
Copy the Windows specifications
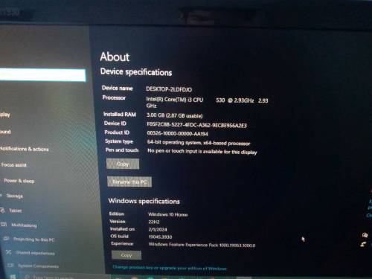(x=126, y=255)
